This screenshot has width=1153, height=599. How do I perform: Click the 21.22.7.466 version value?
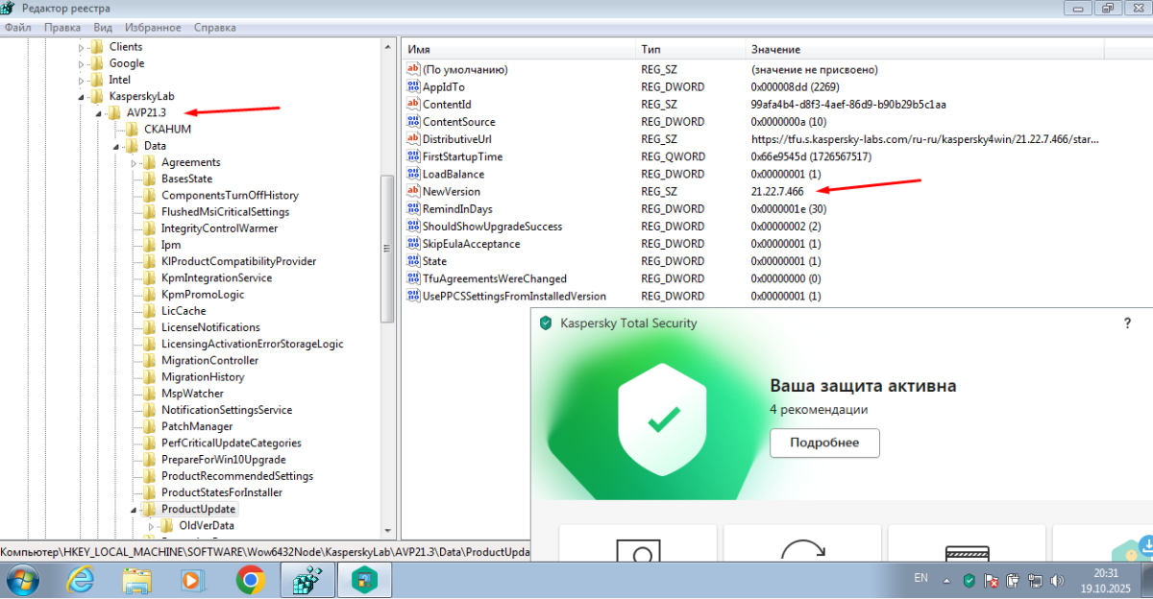tap(777, 192)
